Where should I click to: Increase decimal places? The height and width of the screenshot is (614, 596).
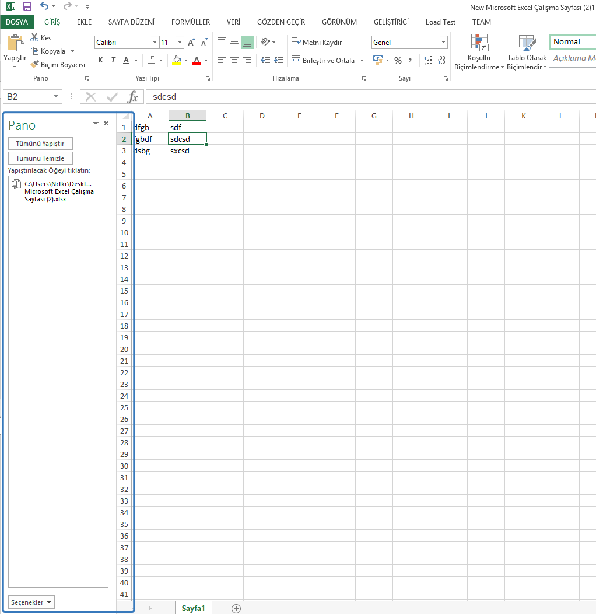pos(428,60)
